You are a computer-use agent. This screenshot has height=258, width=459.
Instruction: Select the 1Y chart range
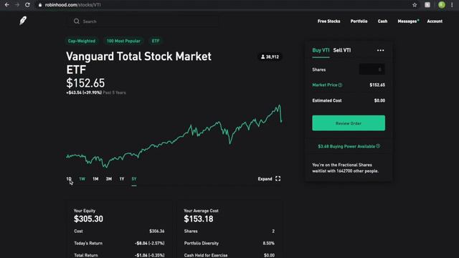[x=122, y=178]
